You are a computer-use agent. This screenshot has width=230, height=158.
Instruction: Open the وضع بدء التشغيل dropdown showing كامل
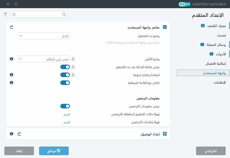(x=44, y=36)
